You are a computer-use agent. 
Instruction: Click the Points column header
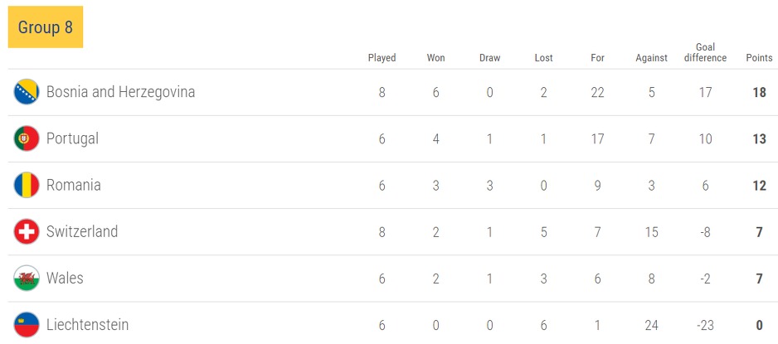(759, 58)
